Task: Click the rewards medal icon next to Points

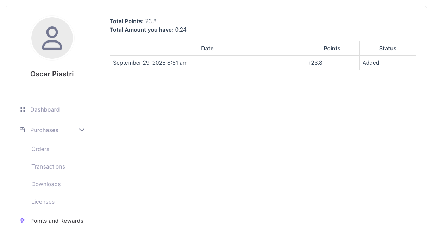Action: 22,220
